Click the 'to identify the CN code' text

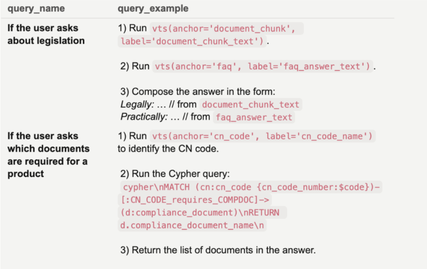tap(168, 149)
